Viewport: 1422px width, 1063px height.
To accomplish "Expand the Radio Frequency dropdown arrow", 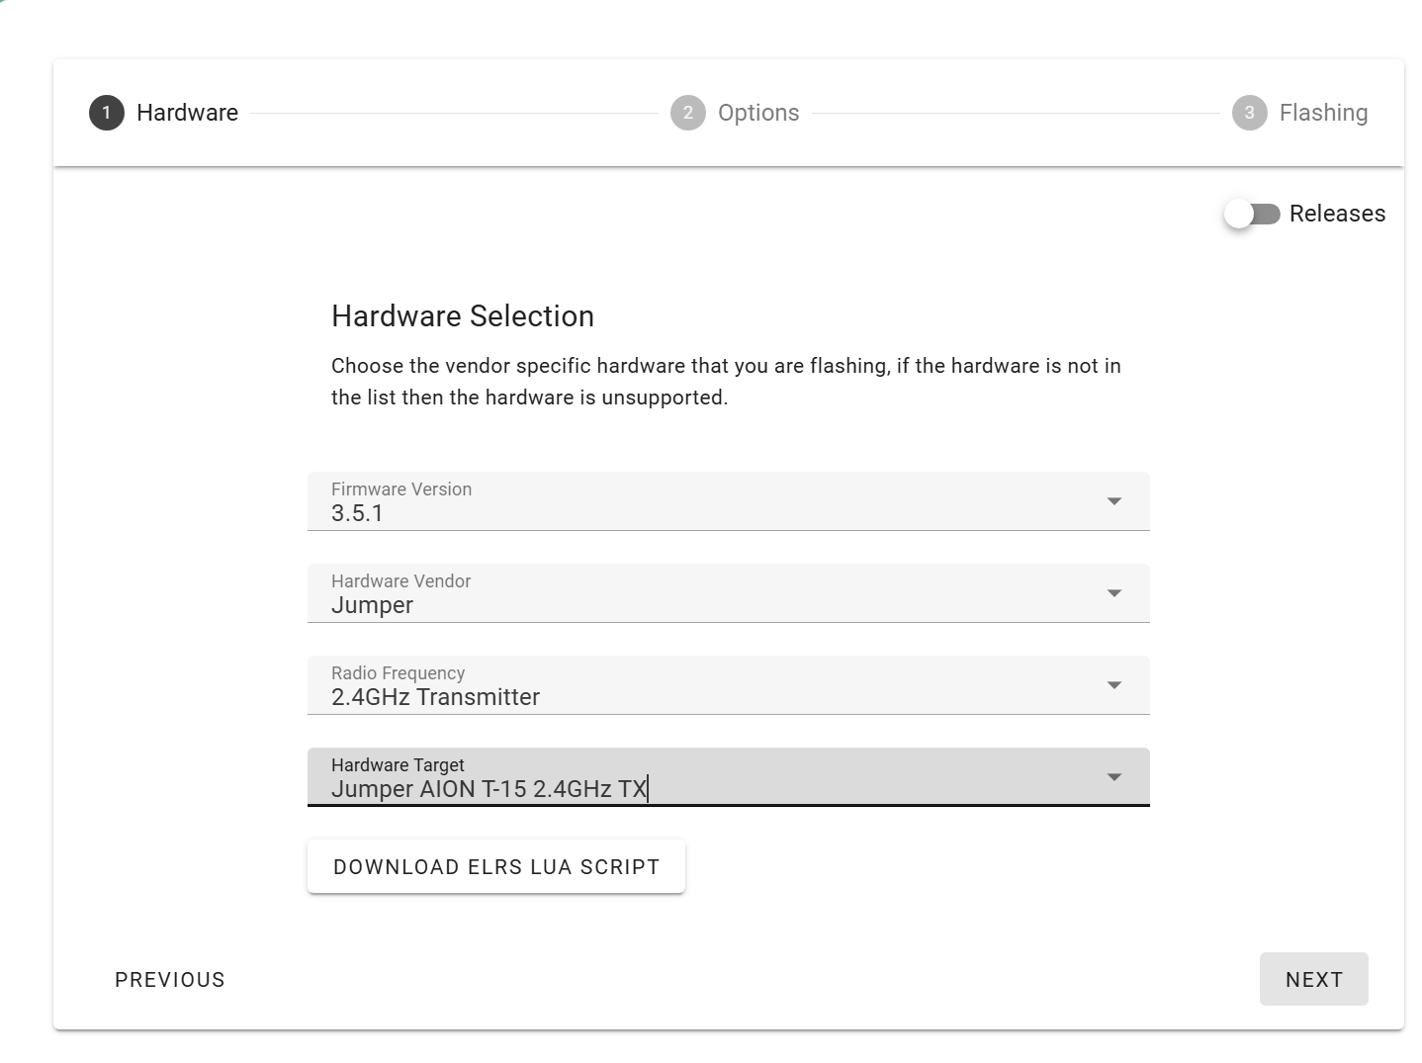I will 1114,685.
